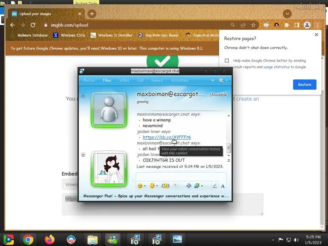
Task: Open Espectral McGe bookmark
Action: (202, 35)
